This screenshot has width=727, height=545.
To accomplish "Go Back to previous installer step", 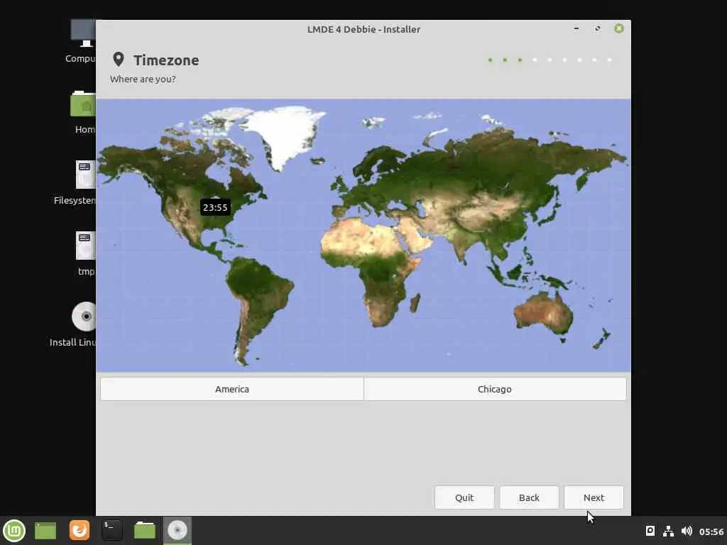I will [529, 497].
